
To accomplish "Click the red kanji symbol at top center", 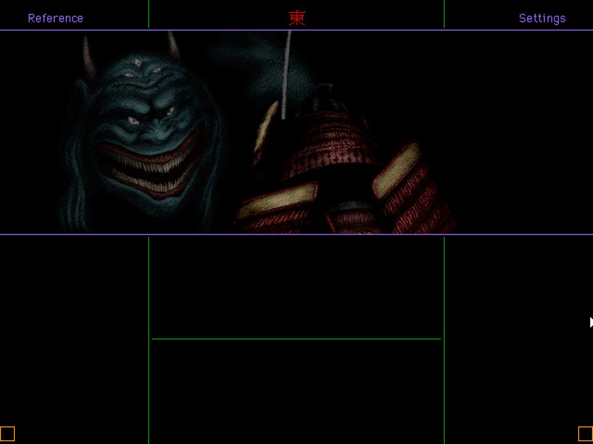I will coord(297,18).
